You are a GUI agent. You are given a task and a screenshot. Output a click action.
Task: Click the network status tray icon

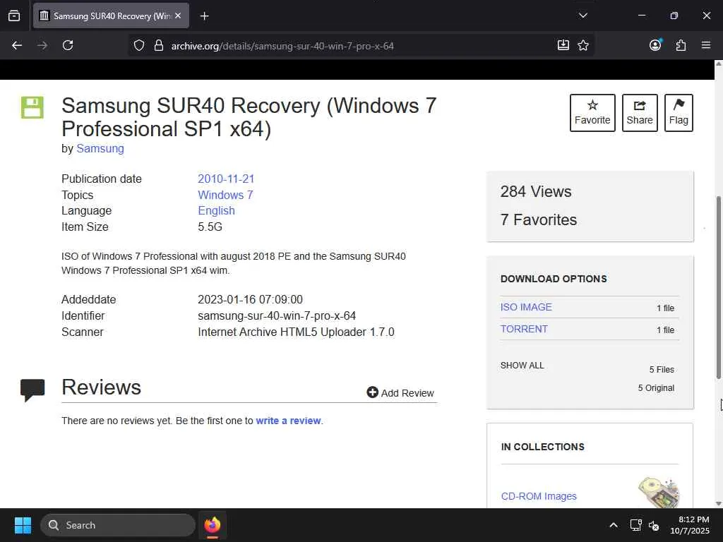636,525
